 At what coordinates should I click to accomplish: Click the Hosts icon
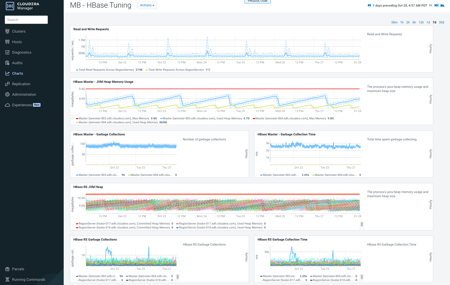point(7,42)
